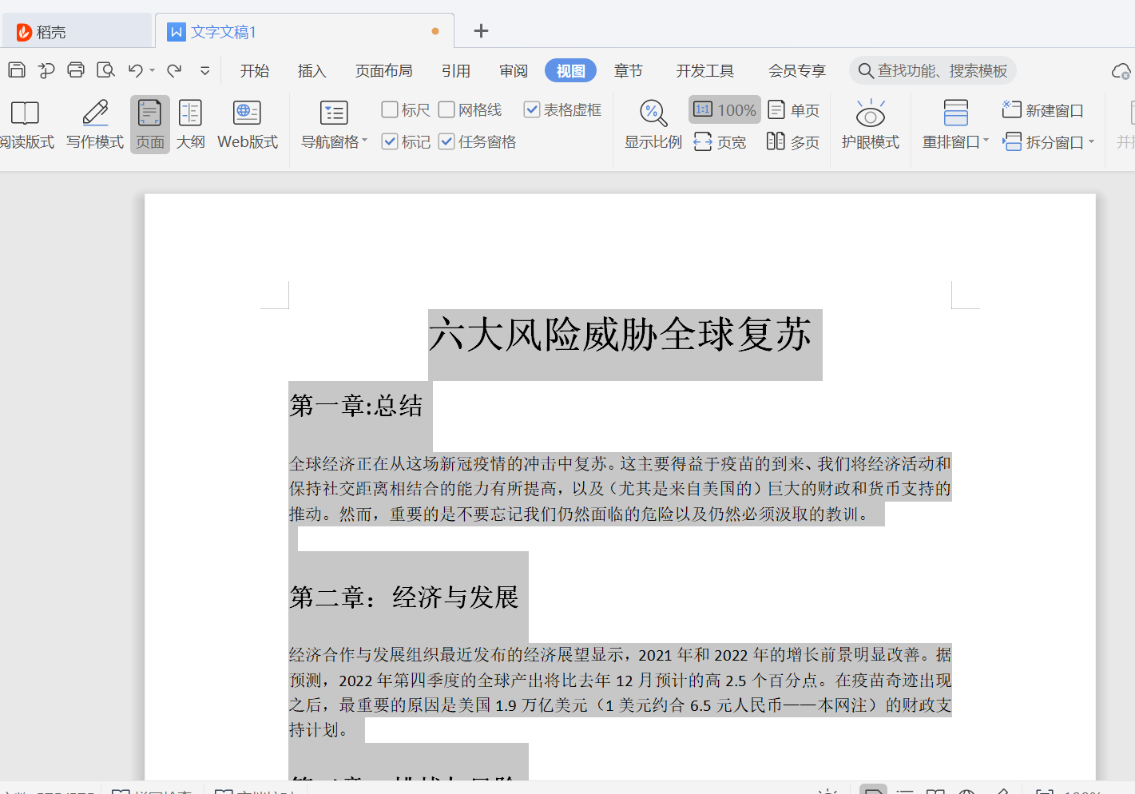Click the Undo icon in quick access toolbar
This screenshot has height=794, width=1135.
134,70
